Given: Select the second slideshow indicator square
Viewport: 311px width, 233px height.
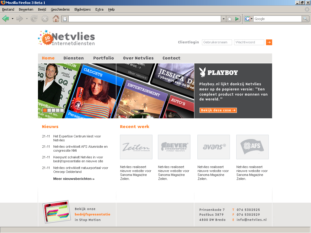Looking at the screenshot, I should point(49,110).
